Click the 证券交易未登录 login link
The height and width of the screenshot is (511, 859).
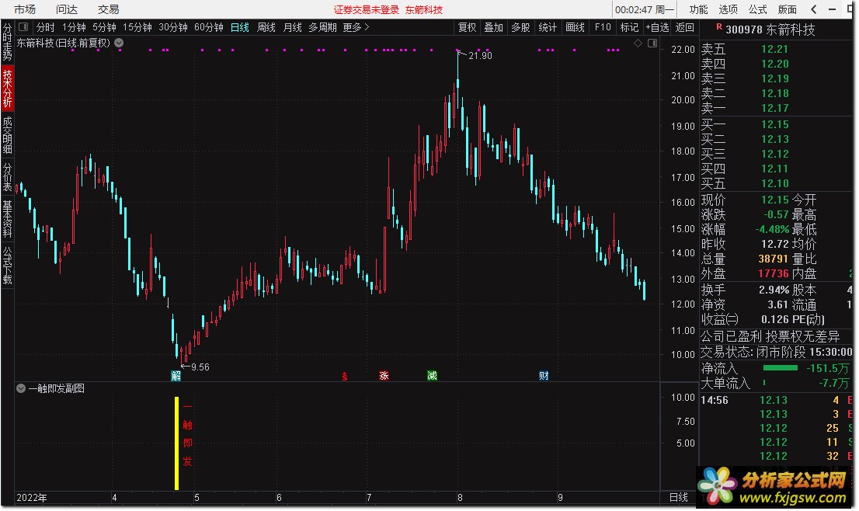pos(366,10)
